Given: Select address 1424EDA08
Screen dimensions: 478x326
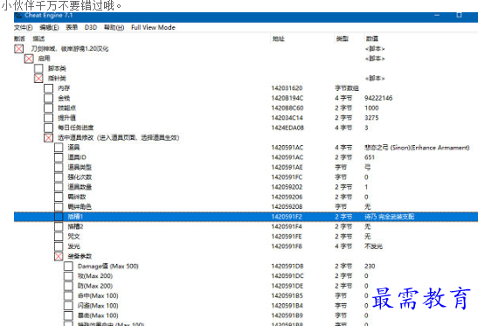Looking at the screenshot, I should [x=287, y=128].
